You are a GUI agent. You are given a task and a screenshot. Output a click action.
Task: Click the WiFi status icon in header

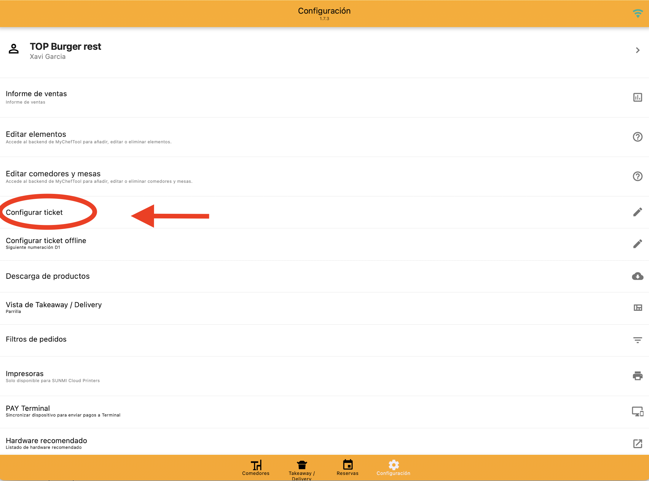[638, 13]
